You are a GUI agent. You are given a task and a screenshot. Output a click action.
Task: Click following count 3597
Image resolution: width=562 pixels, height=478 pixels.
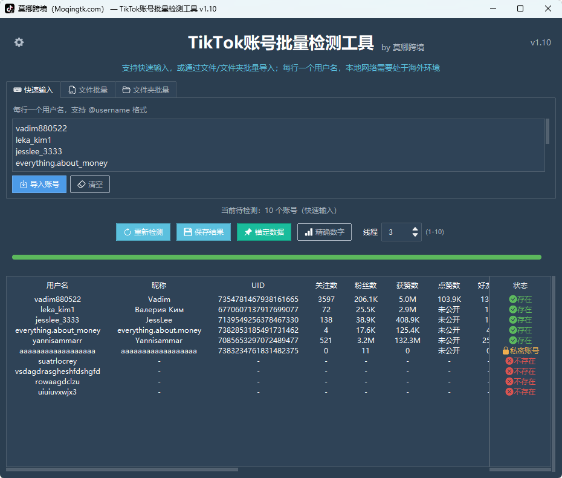point(326,300)
